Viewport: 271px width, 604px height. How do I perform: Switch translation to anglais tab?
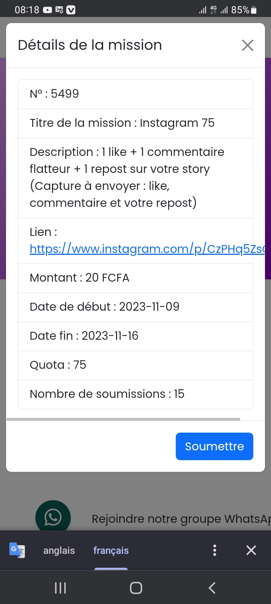(59, 550)
